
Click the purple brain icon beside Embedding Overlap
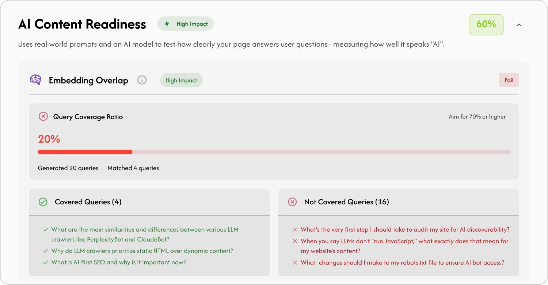[35, 80]
